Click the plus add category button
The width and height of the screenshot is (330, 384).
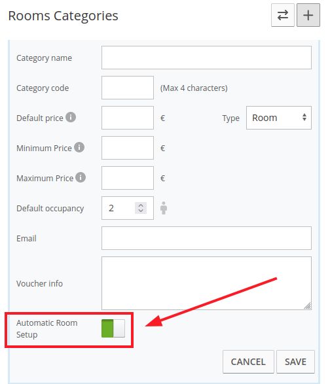[x=308, y=15]
